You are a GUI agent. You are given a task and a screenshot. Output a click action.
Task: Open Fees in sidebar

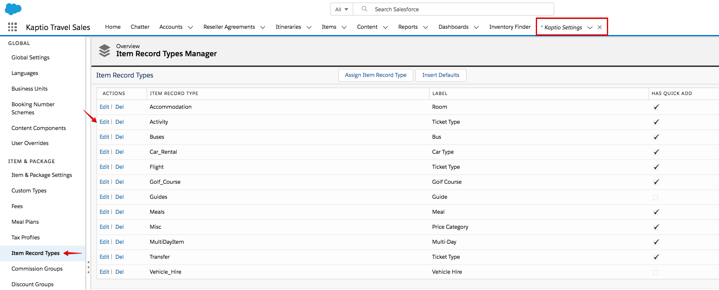[x=17, y=206]
